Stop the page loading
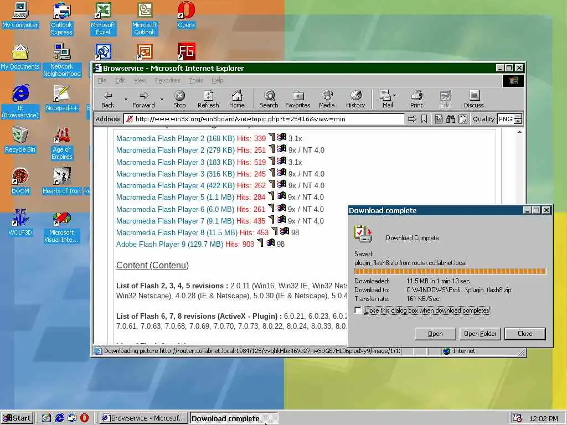567x425 pixels. pos(179,100)
